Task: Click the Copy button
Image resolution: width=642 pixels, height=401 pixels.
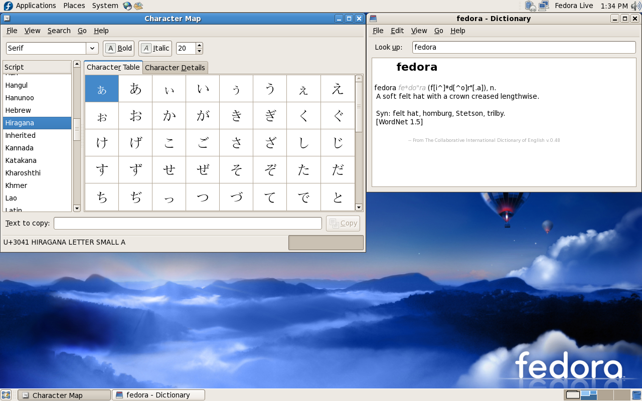Action: pyautogui.click(x=343, y=223)
